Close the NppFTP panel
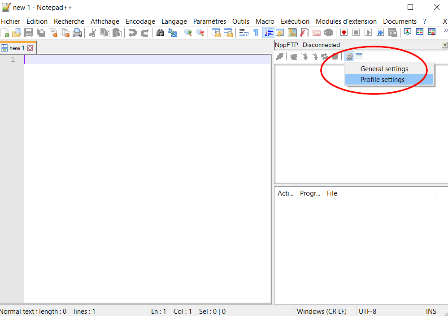Viewport: 448px width, 316px height. click(x=445, y=45)
